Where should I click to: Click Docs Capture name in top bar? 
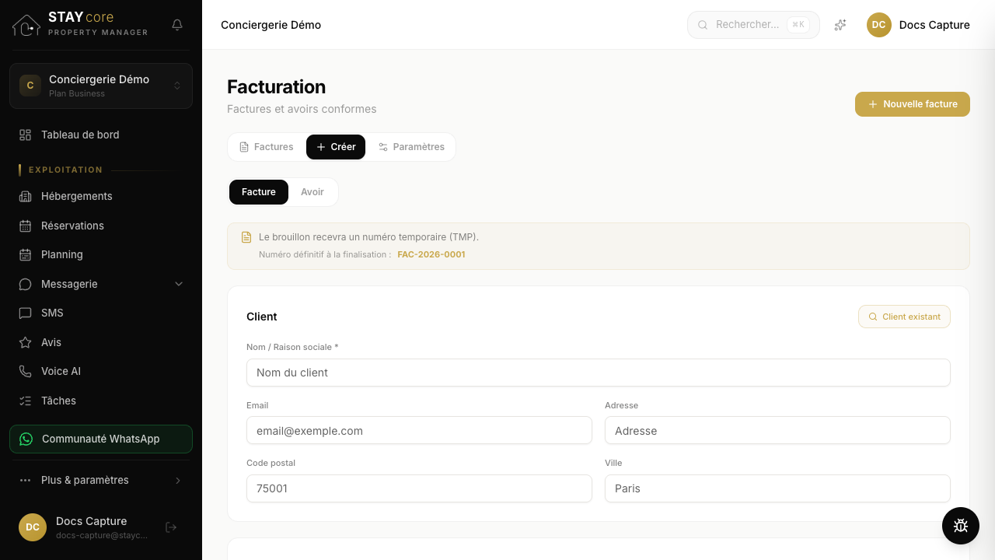click(934, 25)
